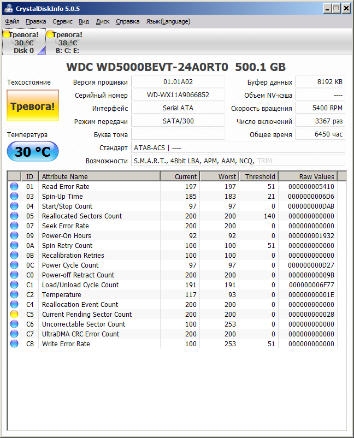This screenshot has height=438, width=354.
Task: Open the Справка menu
Action: [128, 21]
